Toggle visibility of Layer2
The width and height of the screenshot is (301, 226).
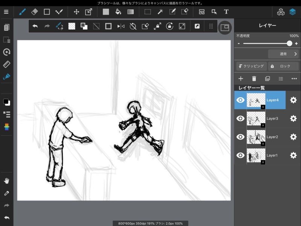[240, 137]
